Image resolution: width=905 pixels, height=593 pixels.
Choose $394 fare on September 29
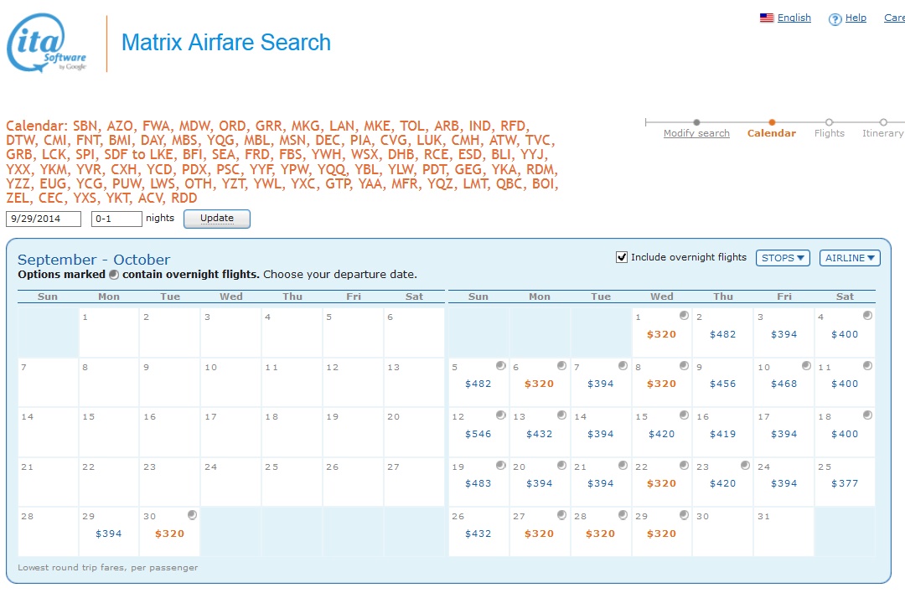click(x=109, y=534)
